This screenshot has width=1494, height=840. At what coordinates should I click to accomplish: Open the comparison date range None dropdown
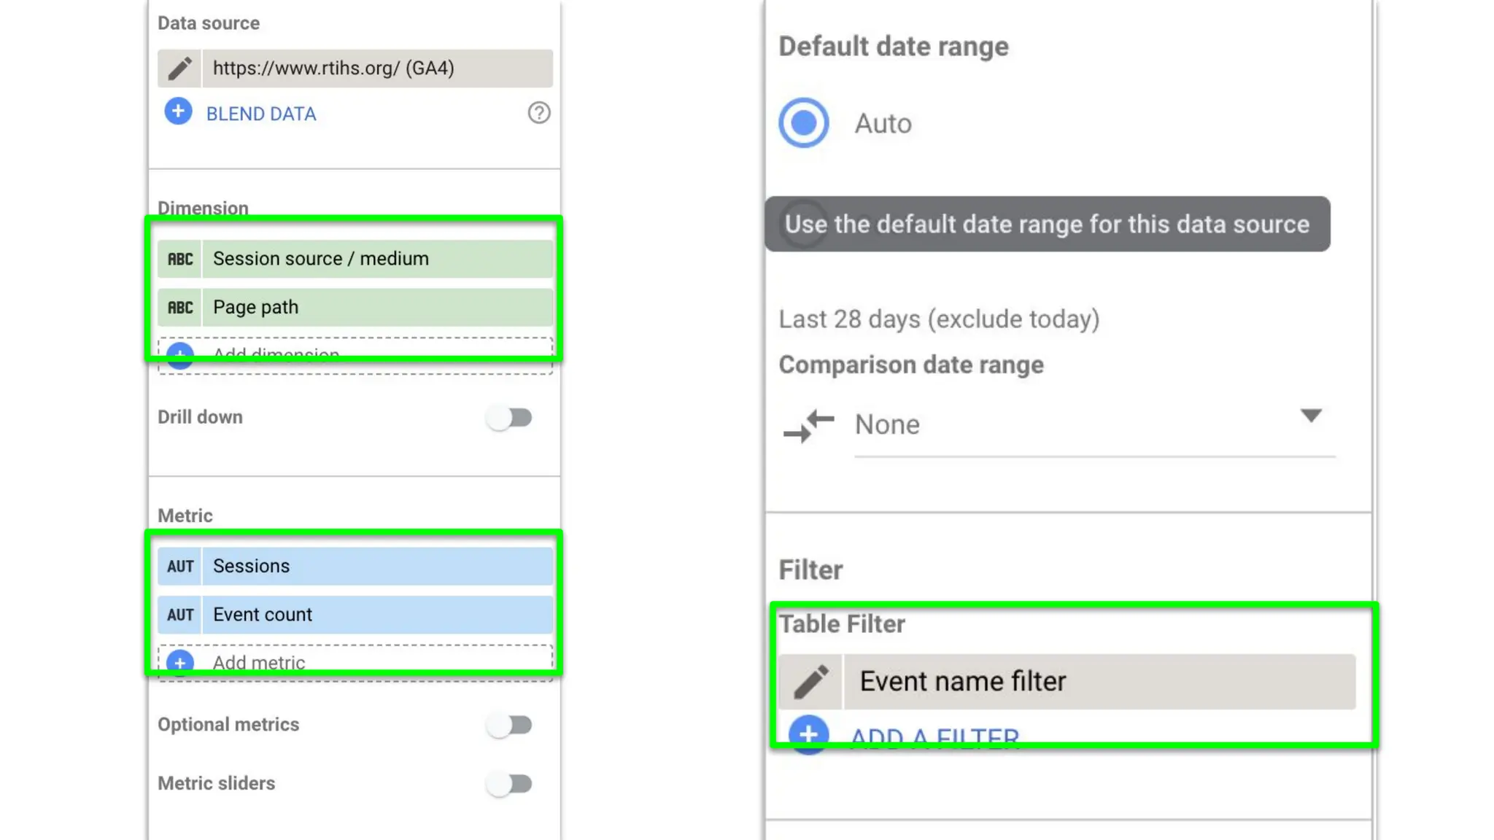click(1094, 425)
